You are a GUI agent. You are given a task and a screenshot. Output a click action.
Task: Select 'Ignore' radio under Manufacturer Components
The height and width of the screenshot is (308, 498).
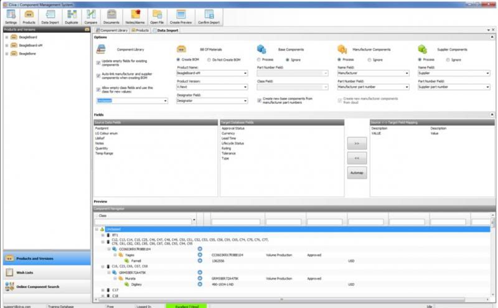tap(369, 60)
